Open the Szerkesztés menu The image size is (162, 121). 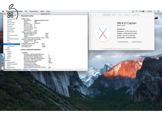click(x=34, y=11)
